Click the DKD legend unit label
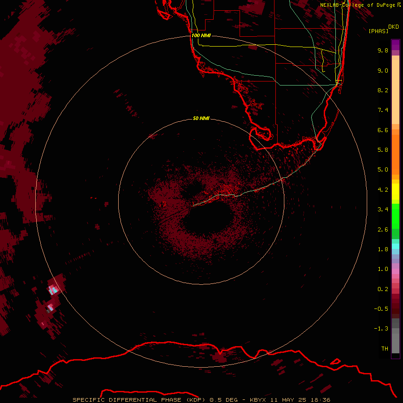Image resolution: width=403 pixels, height=403 pixels. click(394, 27)
